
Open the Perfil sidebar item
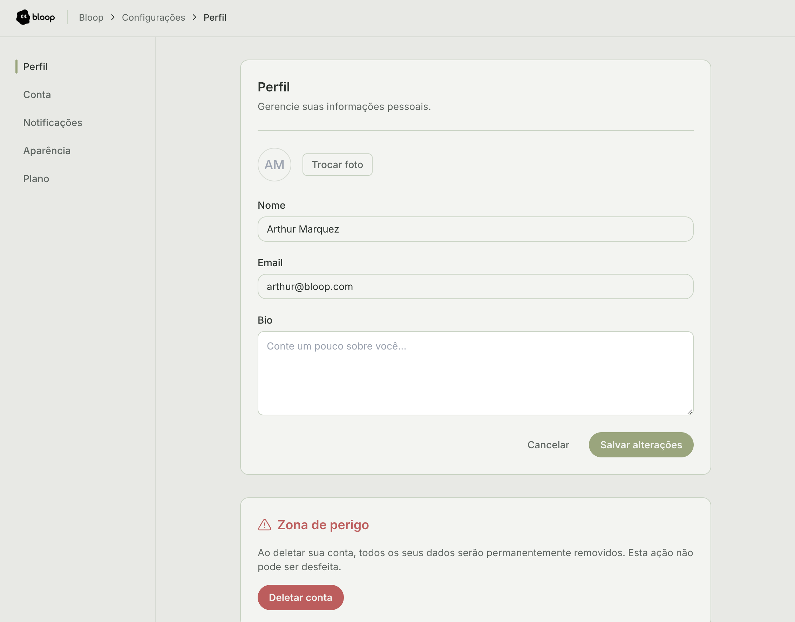point(35,67)
